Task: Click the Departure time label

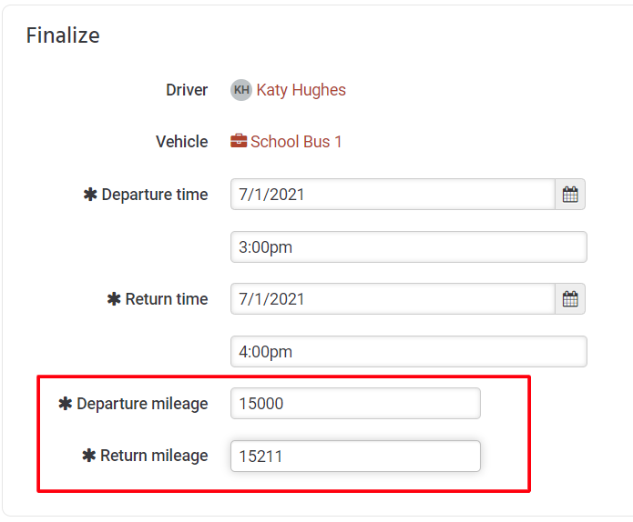Action: [x=155, y=195]
